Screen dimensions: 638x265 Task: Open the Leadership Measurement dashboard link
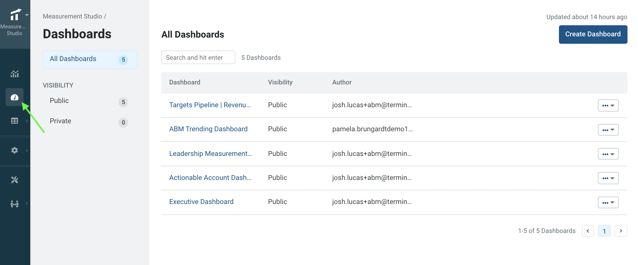click(211, 153)
